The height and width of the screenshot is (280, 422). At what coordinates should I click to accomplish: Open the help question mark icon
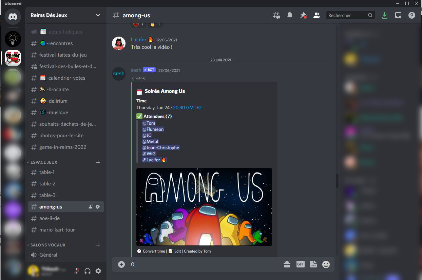click(x=411, y=15)
